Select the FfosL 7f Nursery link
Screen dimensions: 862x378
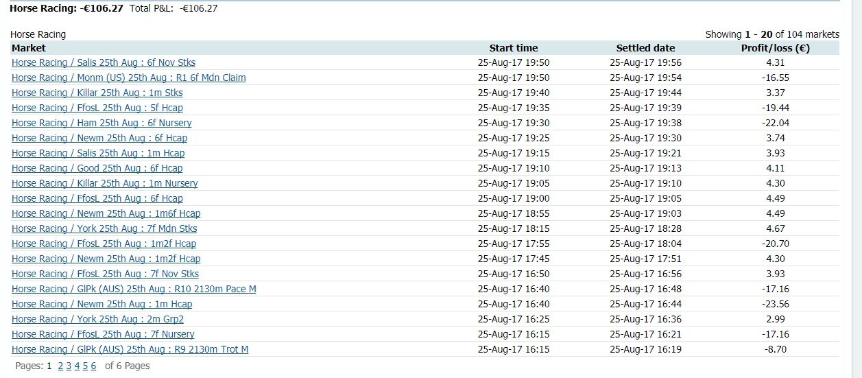[x=103, y=334]
